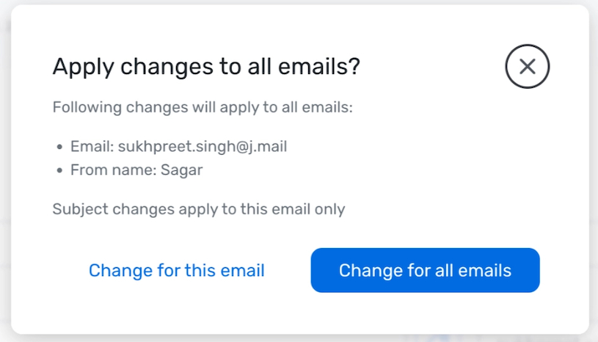The image size is (598, 342).
Task: Select the blue Change for all emails button
Action: coord(426,270)
